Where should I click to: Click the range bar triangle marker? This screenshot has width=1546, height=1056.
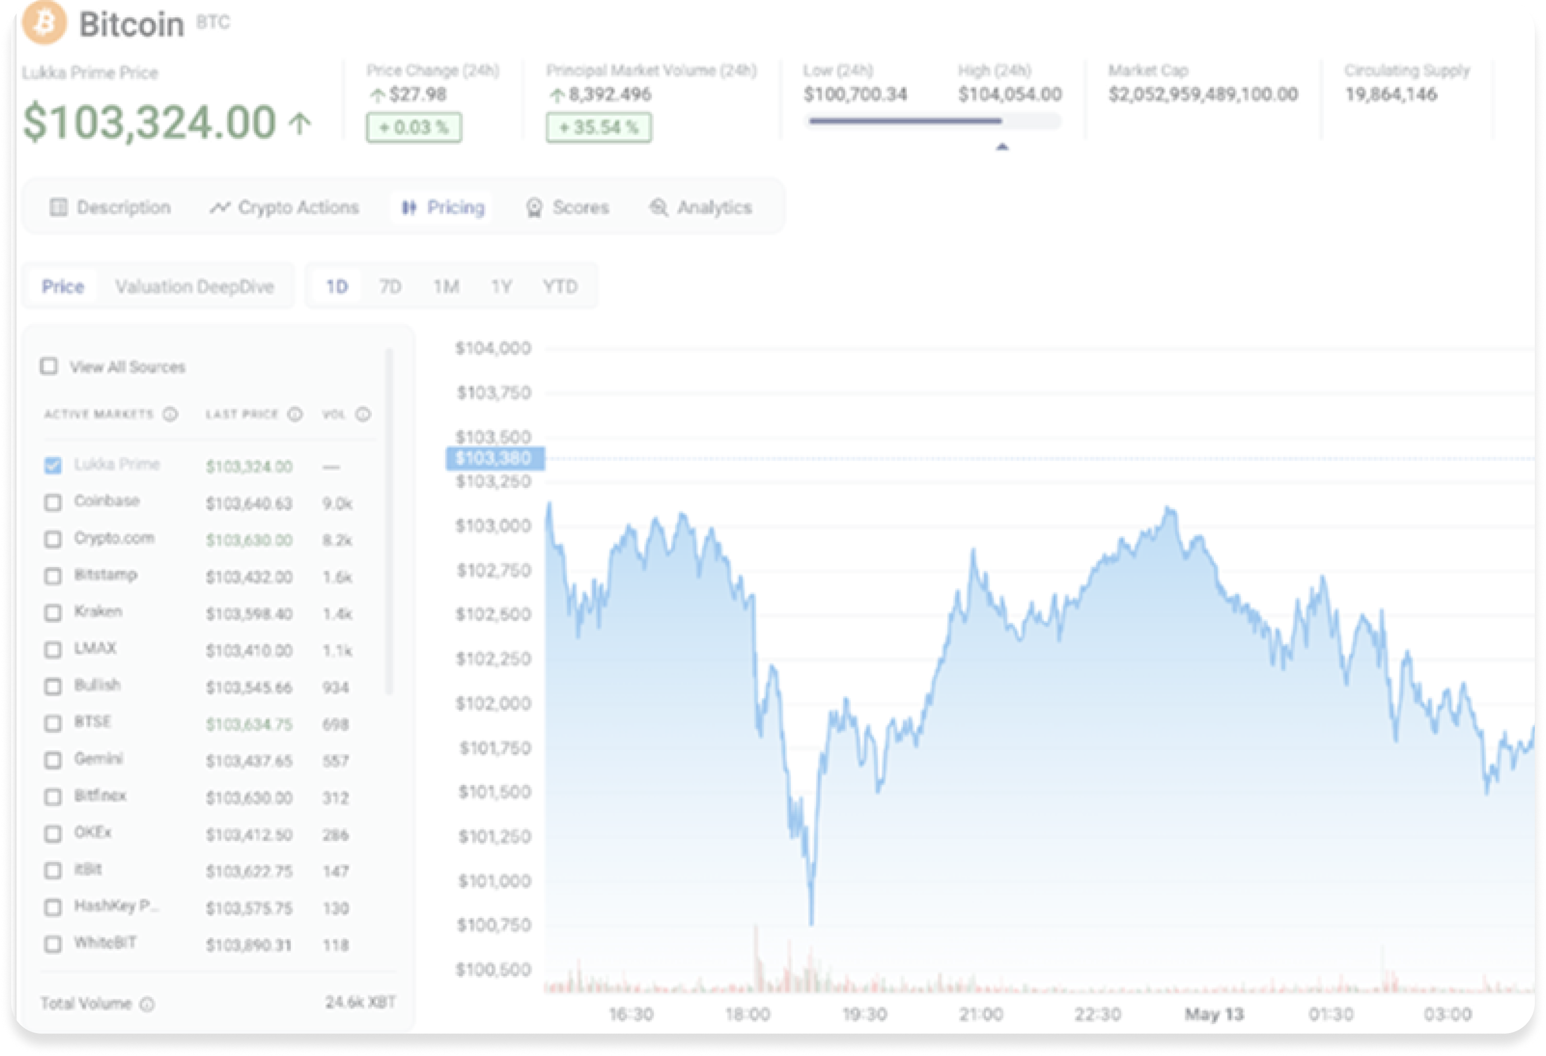pyautogui.click(x=1002, y=146)
